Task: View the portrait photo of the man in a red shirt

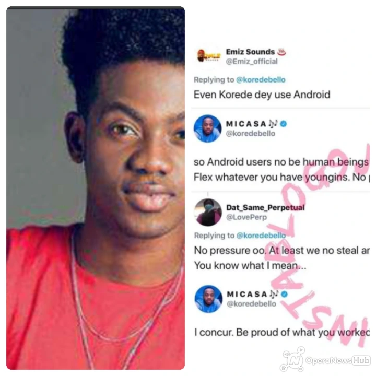Action: (96, 188)
